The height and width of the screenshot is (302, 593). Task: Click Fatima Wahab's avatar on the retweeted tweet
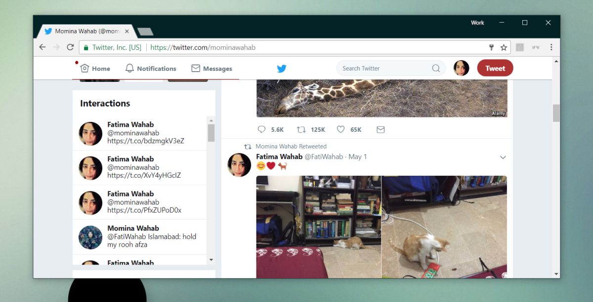click(x=239, y=165)
